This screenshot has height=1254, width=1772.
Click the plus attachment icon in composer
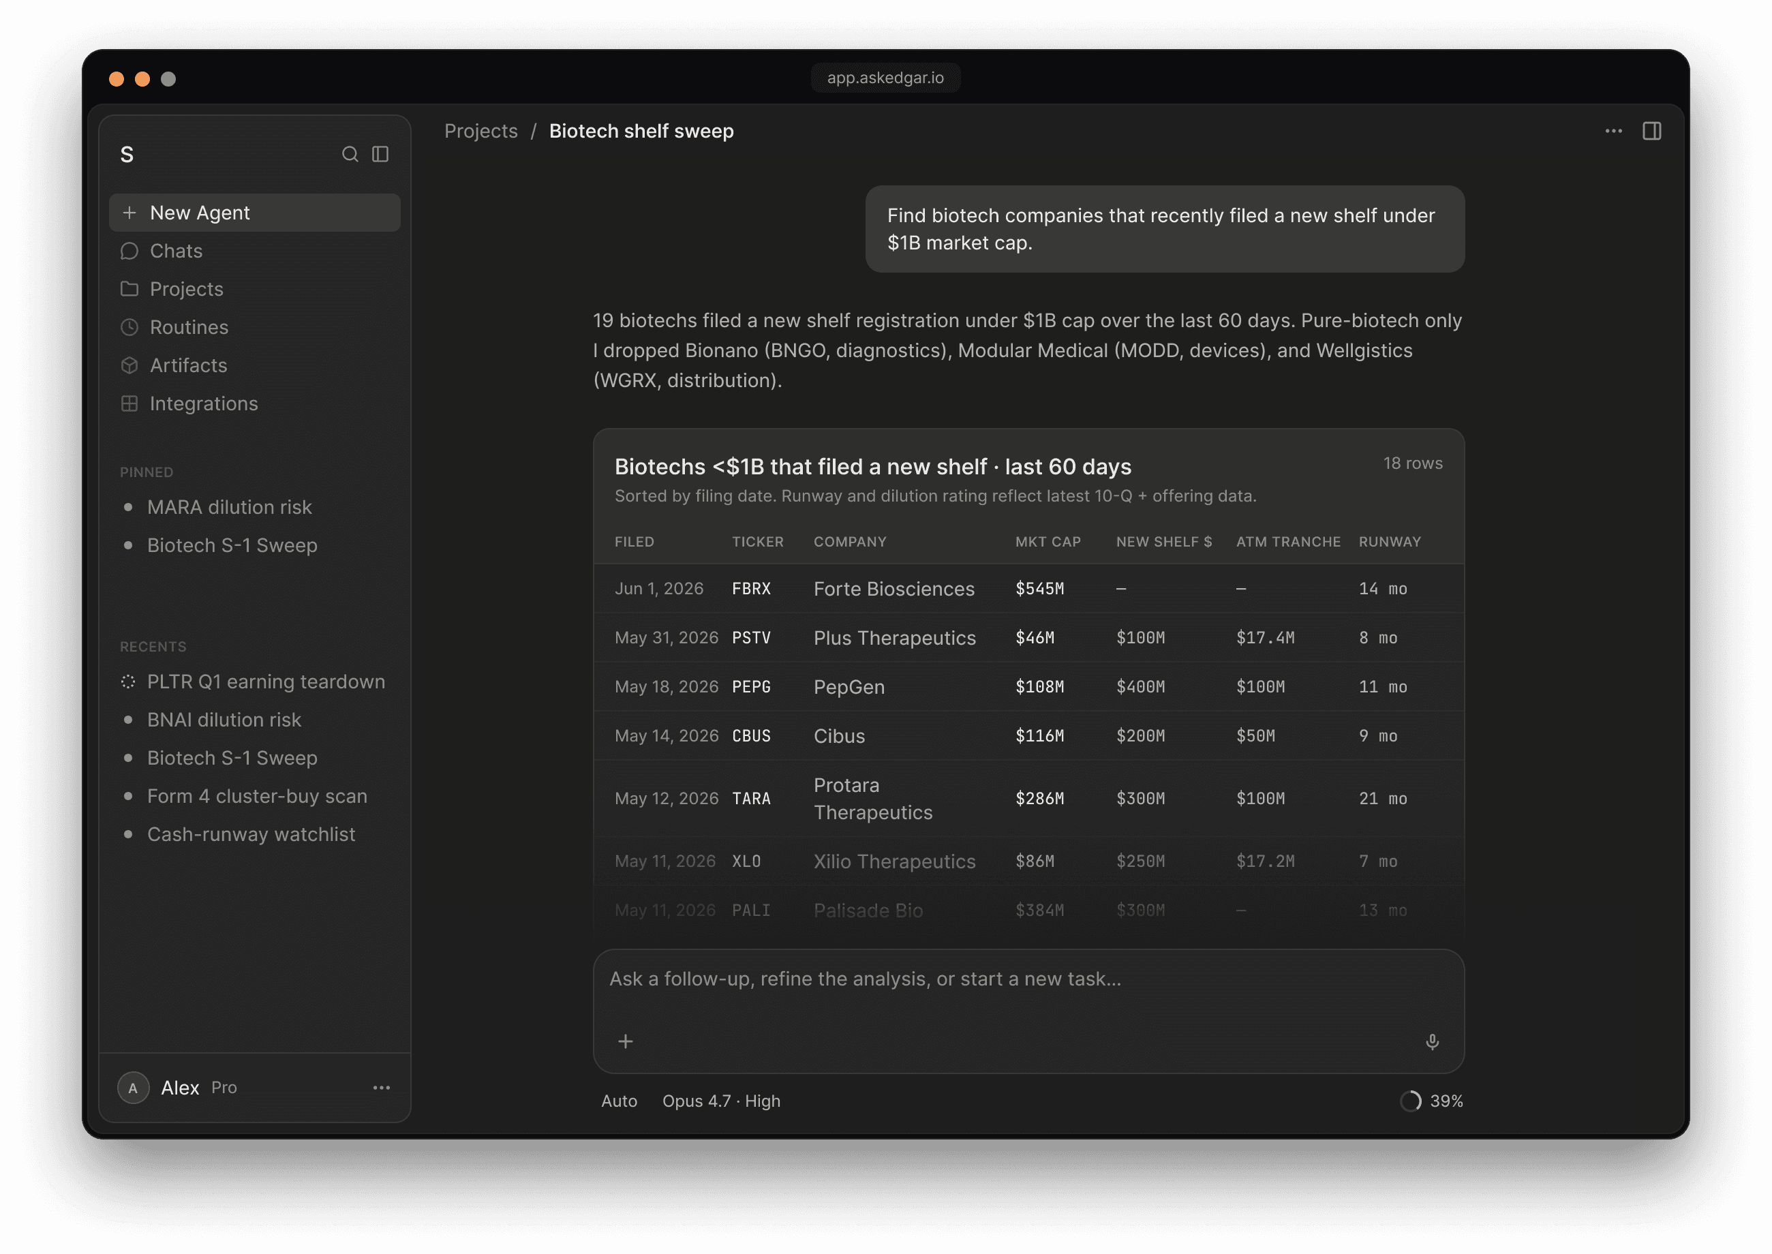(x=626, y=1041)
